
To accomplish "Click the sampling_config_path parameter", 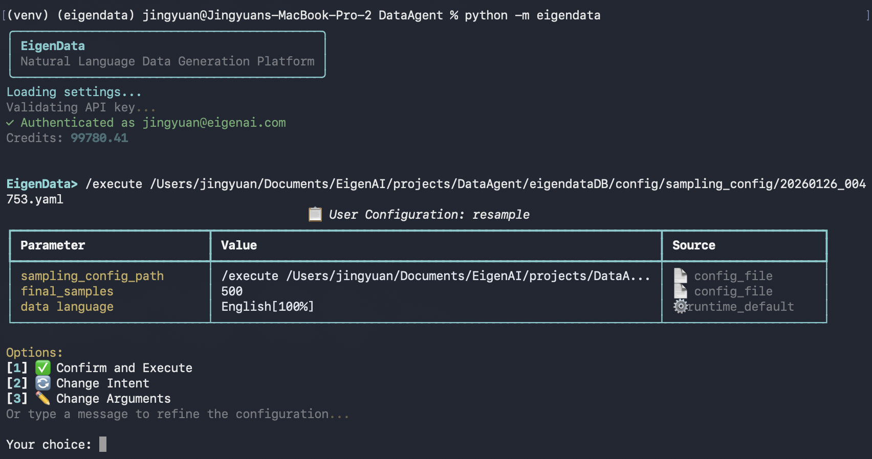I will (x=92, y=276).
